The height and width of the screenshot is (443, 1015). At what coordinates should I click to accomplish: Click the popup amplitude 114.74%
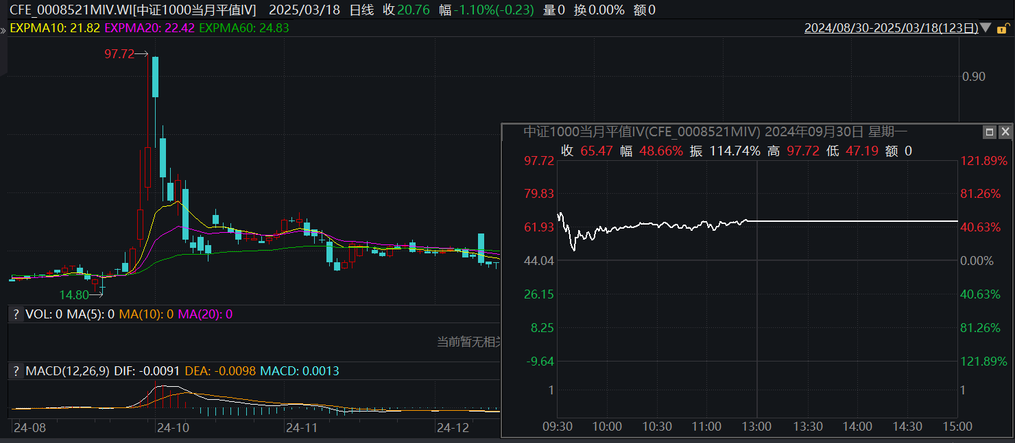coord(735,151)
